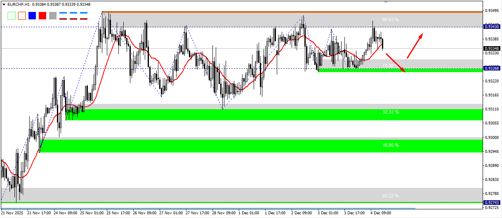Click the 0.92743 blue price label
502x218 pixels.
tap(492, 202)
